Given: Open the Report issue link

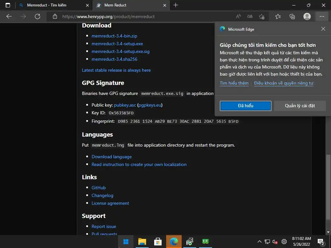Looking at the screenshot, I should coord(104,226).
